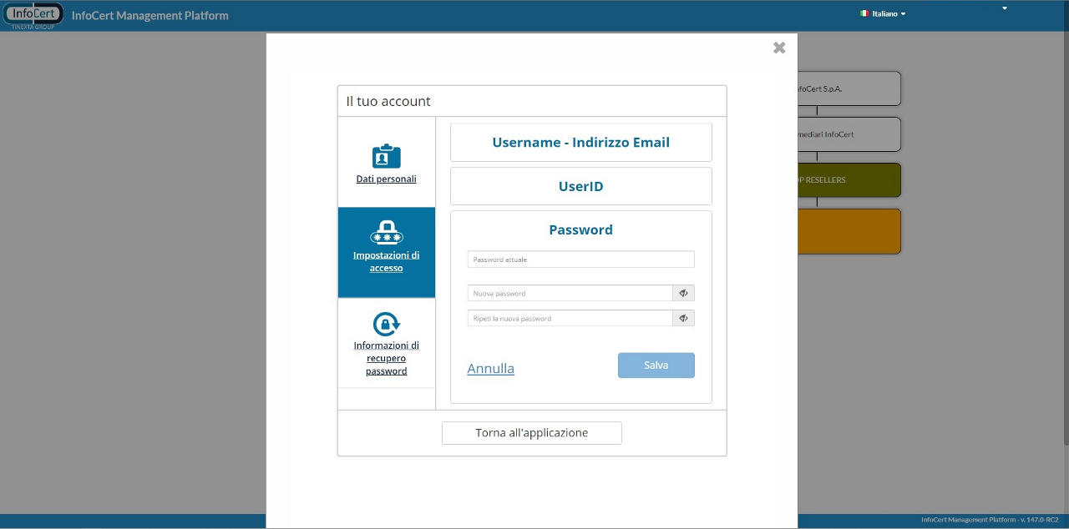The height and width of the screenshot is (529, 1069).
Task: Switch to Informazioni di recupero password tab
Action: (x=386, y=358)
